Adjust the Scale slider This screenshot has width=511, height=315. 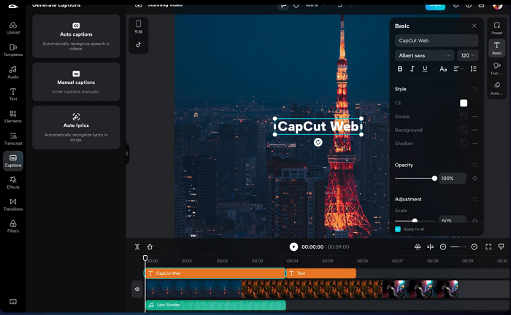tap(415, 221)
